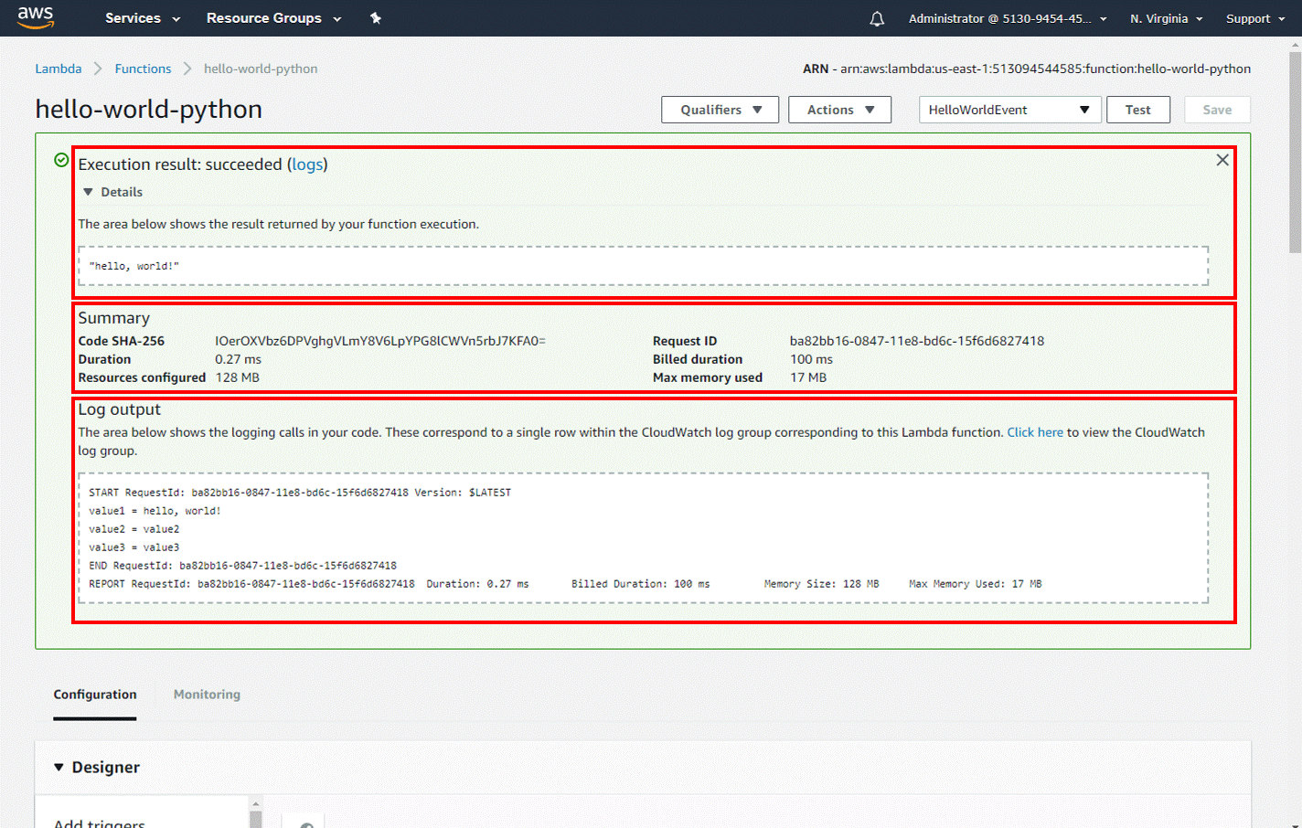This screenshot has width=1302, height=828.
Task: Open the Qualifiers dropdown
Action: 720,110
